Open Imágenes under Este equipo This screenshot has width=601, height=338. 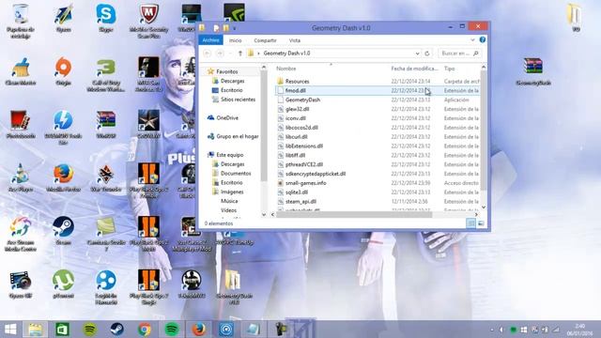point(232,192)
